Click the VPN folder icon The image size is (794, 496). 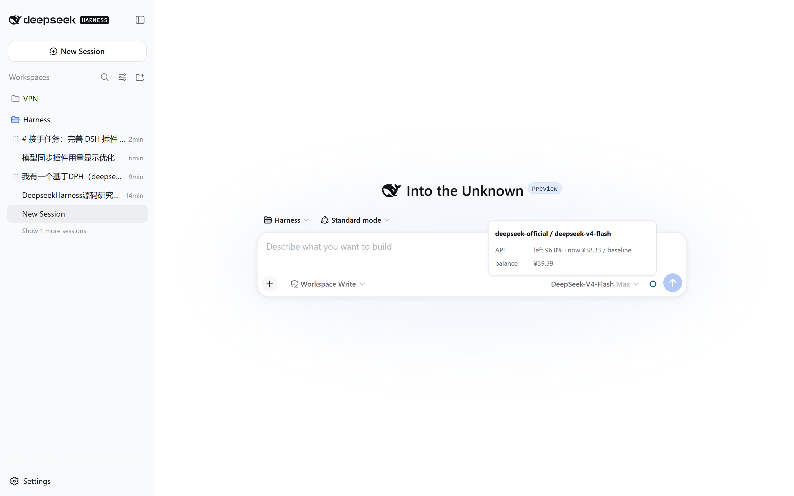tap(15, 99)
